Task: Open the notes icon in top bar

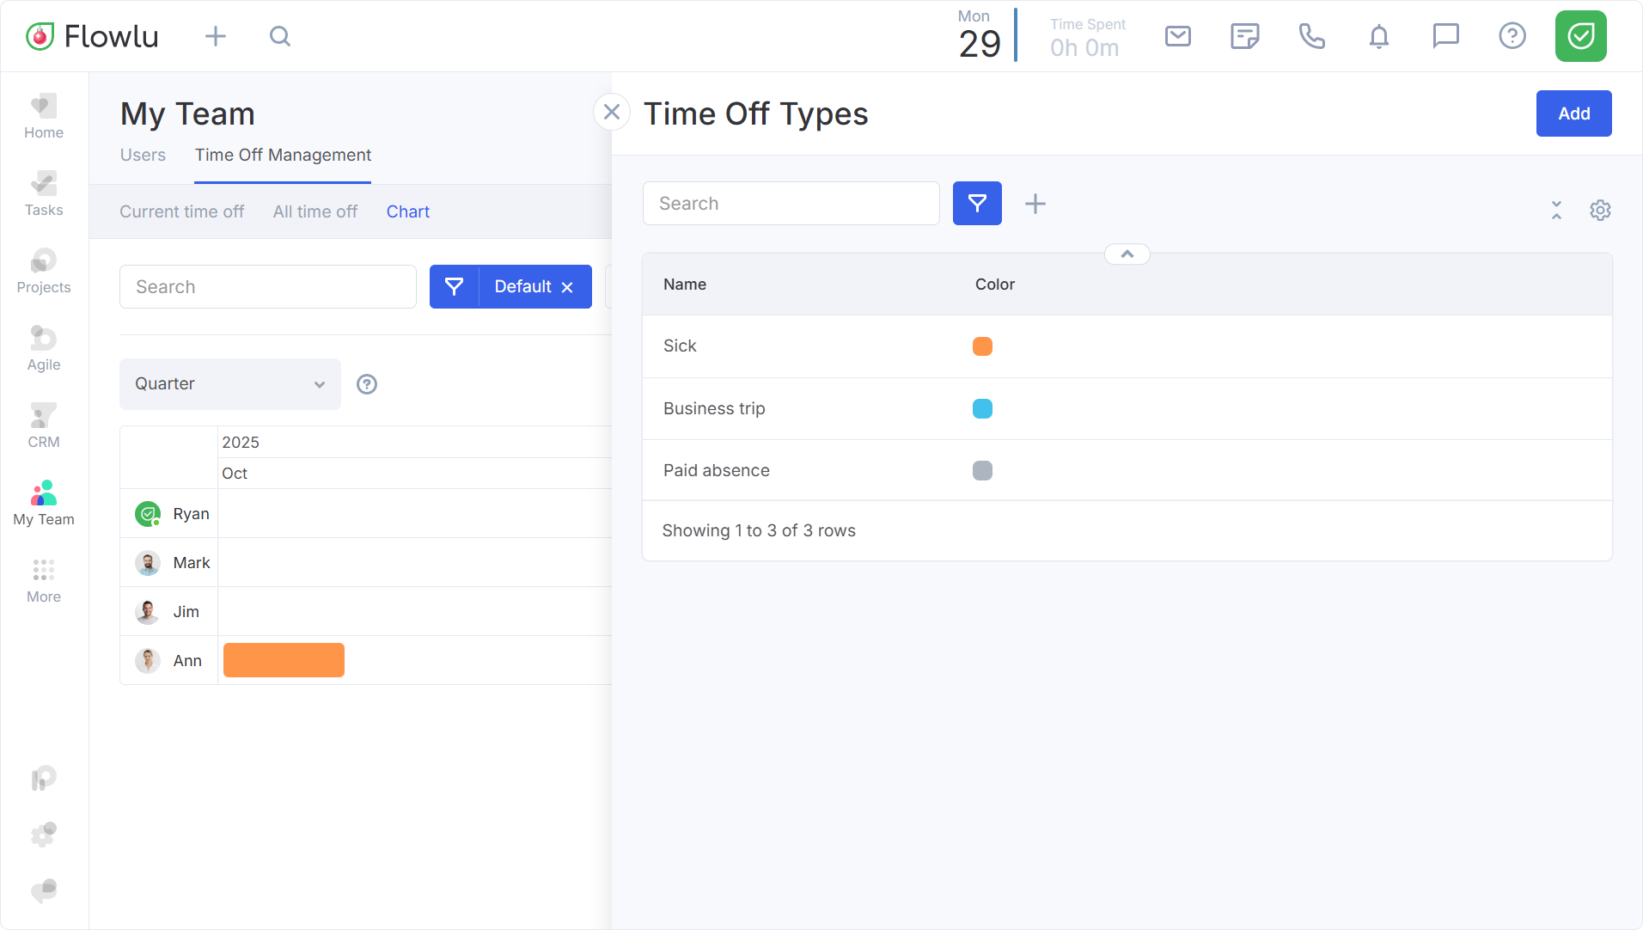Action: tap(1244, 36)
